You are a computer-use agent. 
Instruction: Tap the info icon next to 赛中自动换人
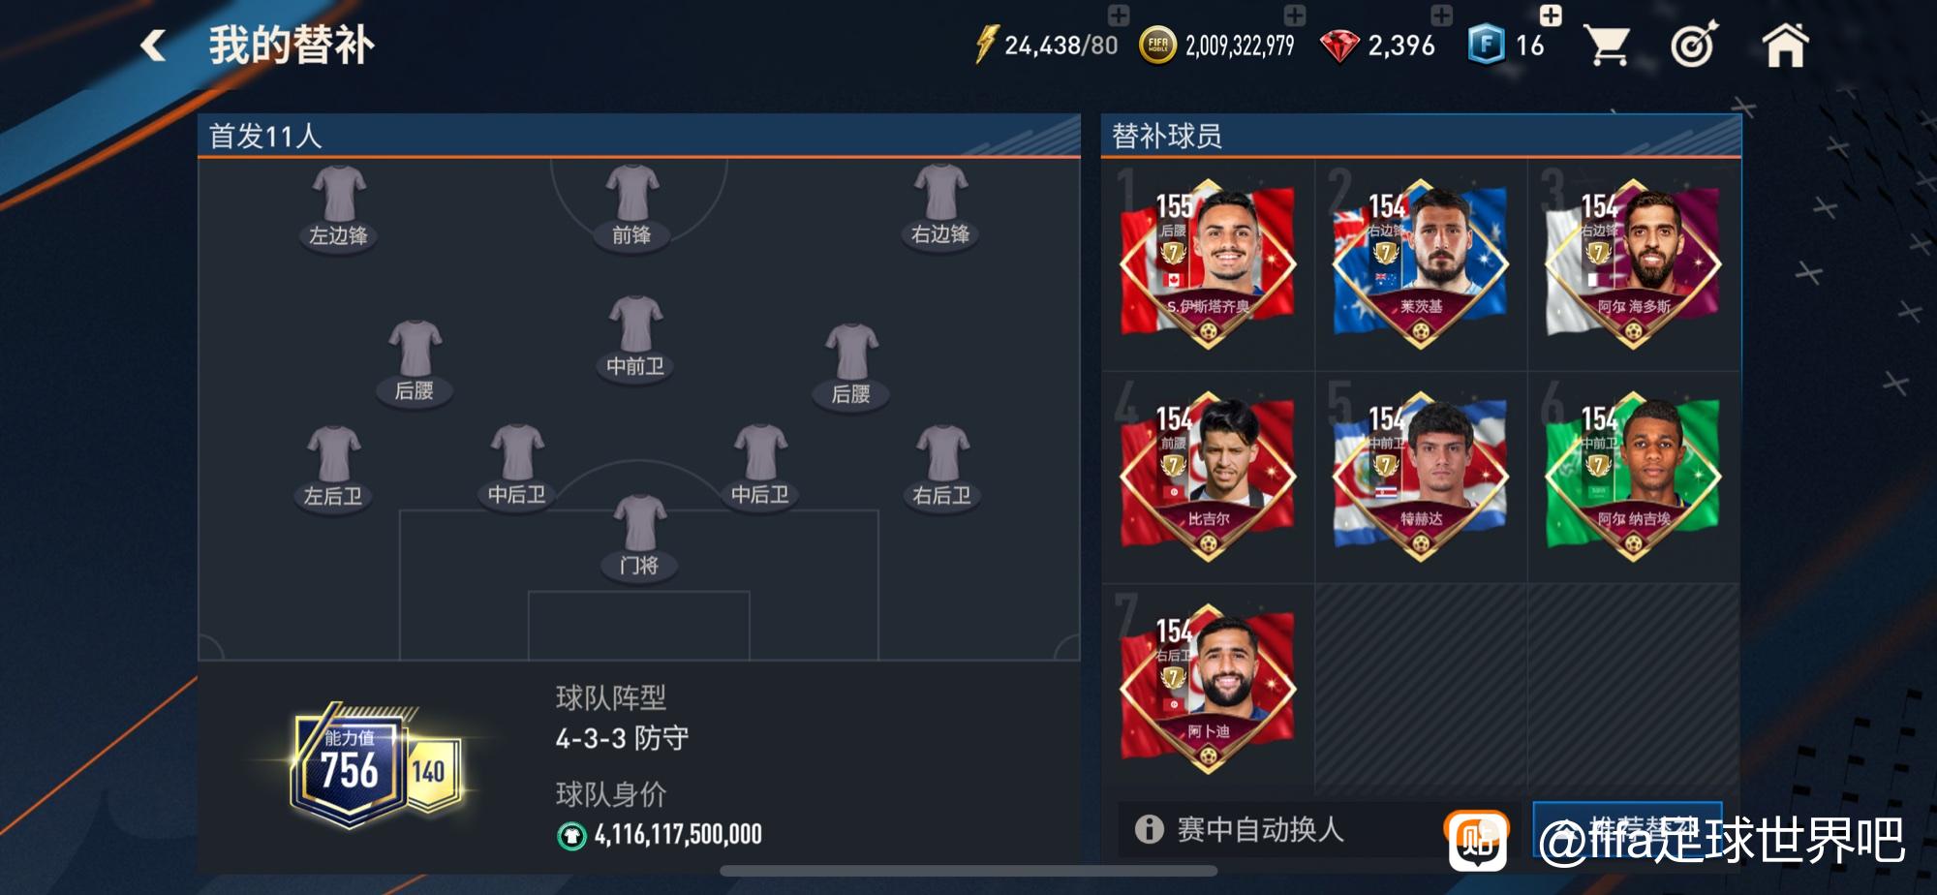click(x=1149, y=829)
